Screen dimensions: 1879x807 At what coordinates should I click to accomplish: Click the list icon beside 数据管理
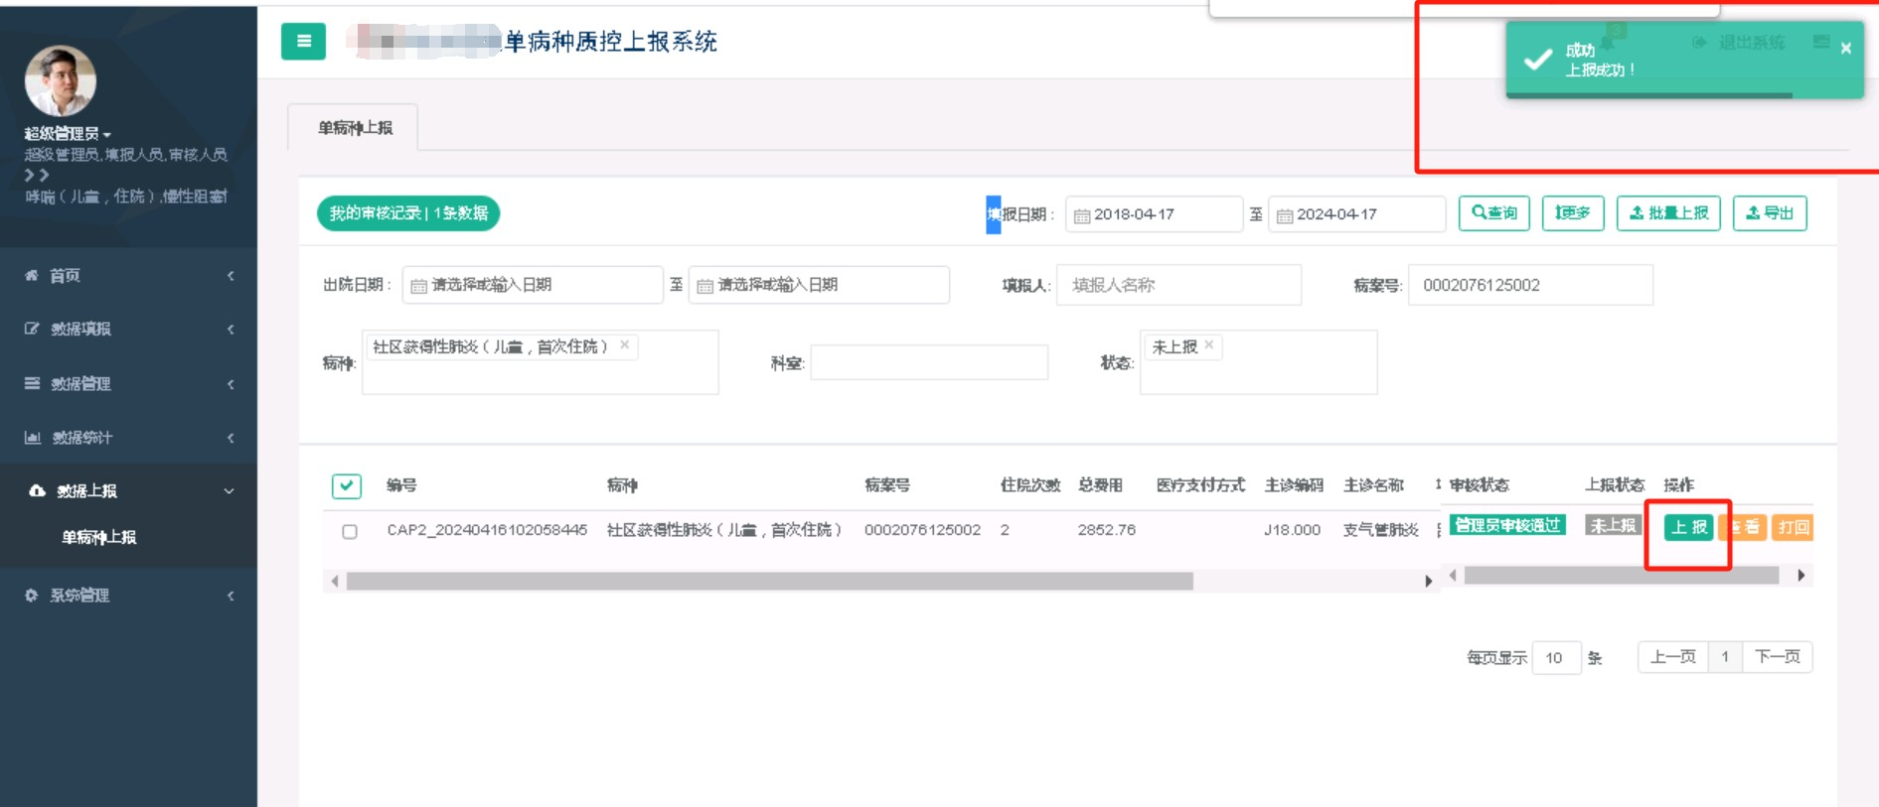pos(32,383)
